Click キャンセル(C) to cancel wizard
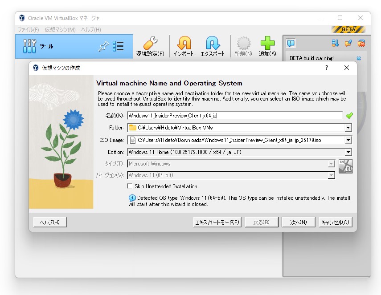This screenshot has width=381, height=295. (335, 222)
